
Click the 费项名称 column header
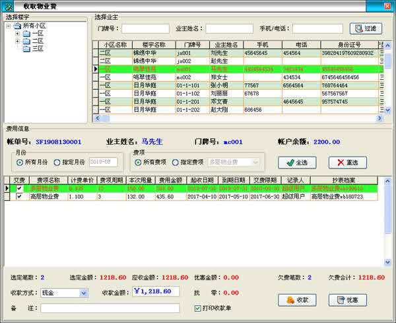tap(48, 180)
